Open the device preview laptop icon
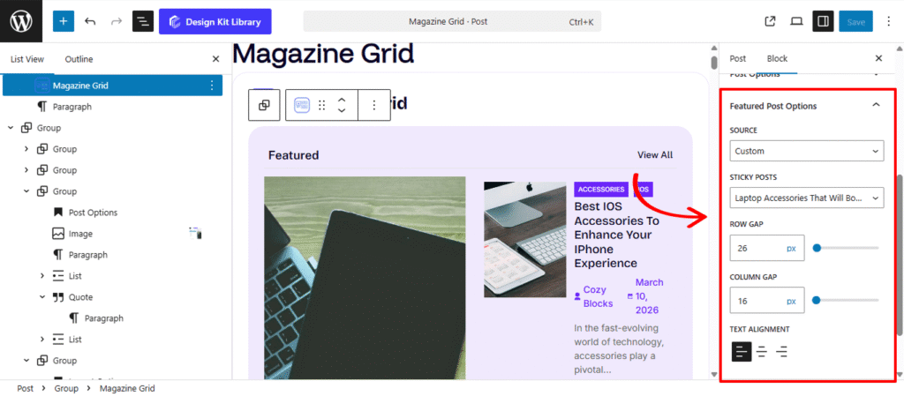Screen dimensions: 904x396 [796, 21]
